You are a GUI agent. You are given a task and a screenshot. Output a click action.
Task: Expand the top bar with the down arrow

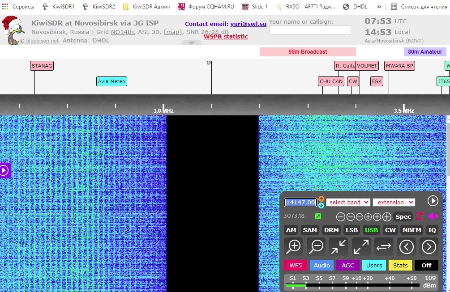191,43
